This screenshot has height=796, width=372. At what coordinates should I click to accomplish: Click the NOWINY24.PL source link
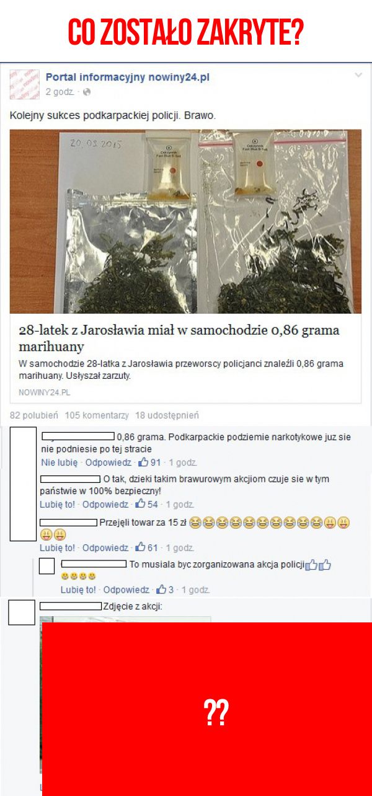(x=45, y=392)
